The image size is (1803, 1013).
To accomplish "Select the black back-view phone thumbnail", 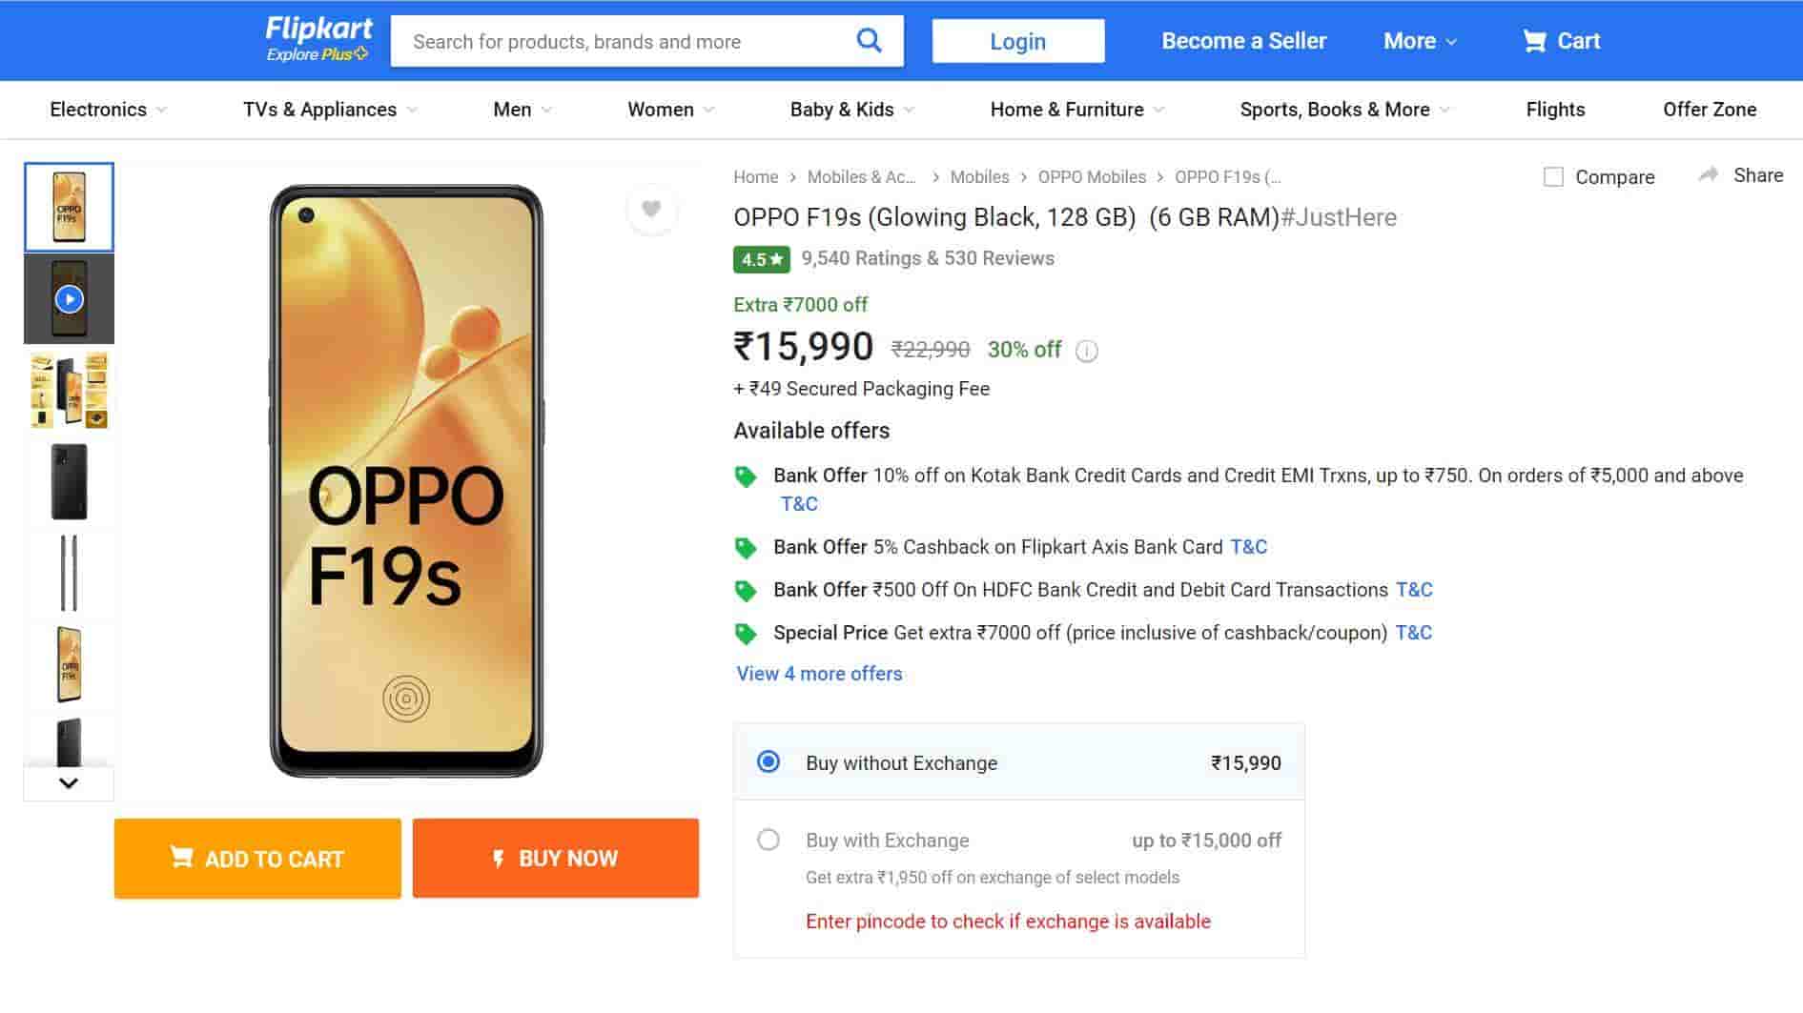I will tap(69, 481).
